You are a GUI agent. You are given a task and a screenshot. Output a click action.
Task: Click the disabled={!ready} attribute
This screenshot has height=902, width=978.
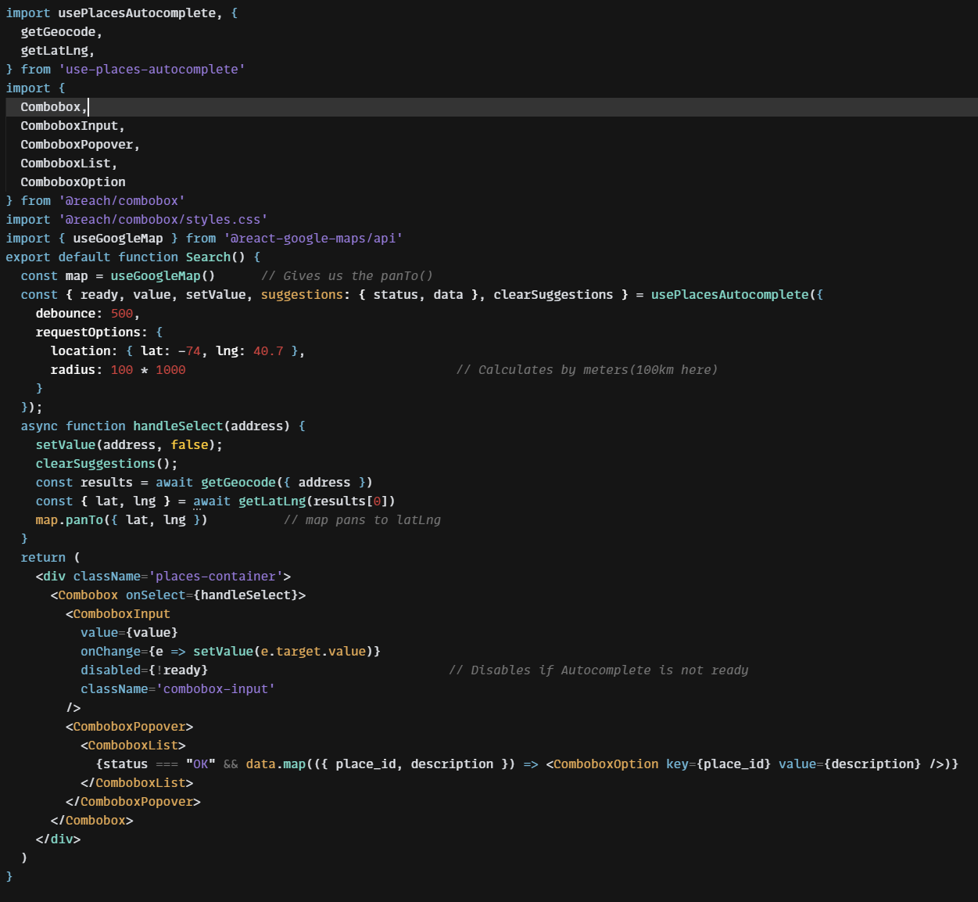[x=144, y=670]
